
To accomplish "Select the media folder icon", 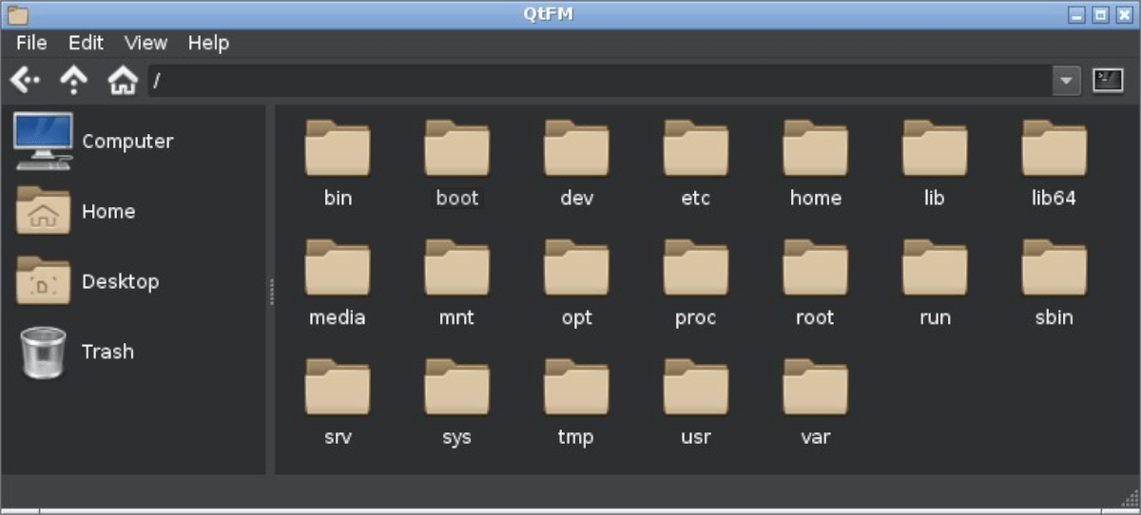I will (338, 268).
